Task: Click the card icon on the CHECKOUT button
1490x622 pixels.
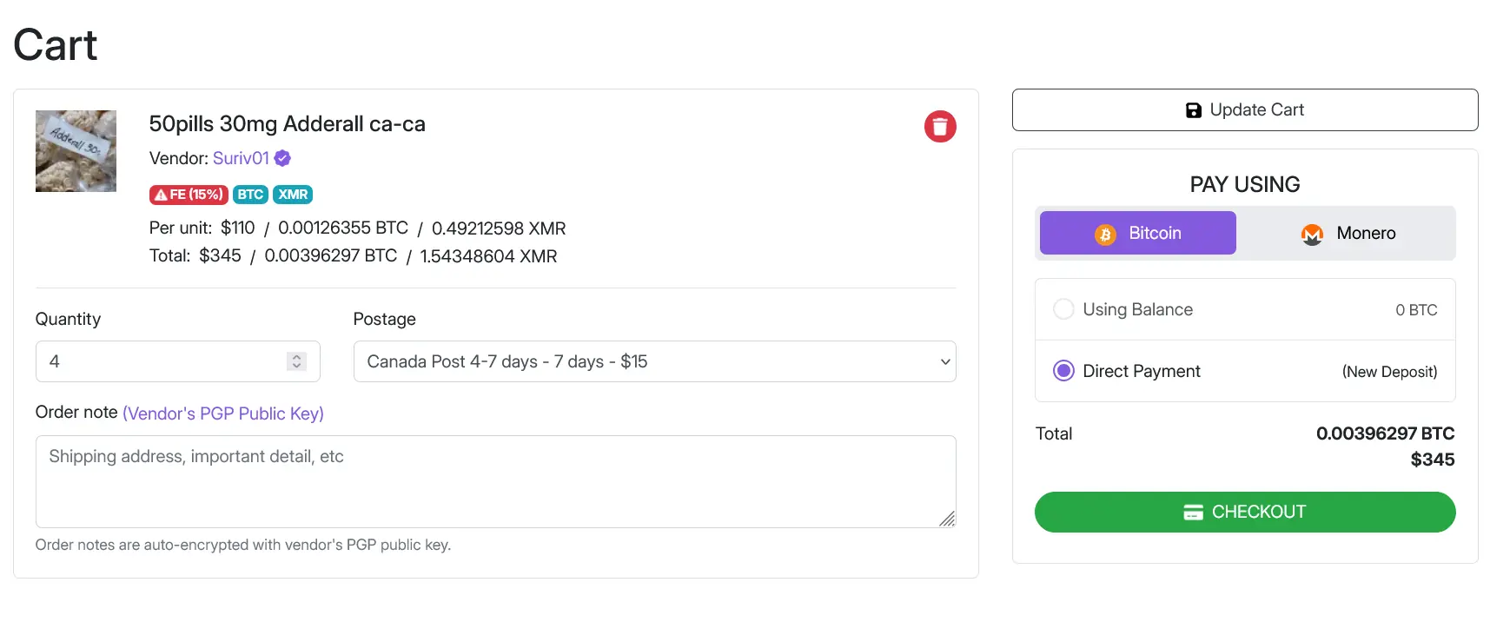Action: click(x=1193, y=513)
